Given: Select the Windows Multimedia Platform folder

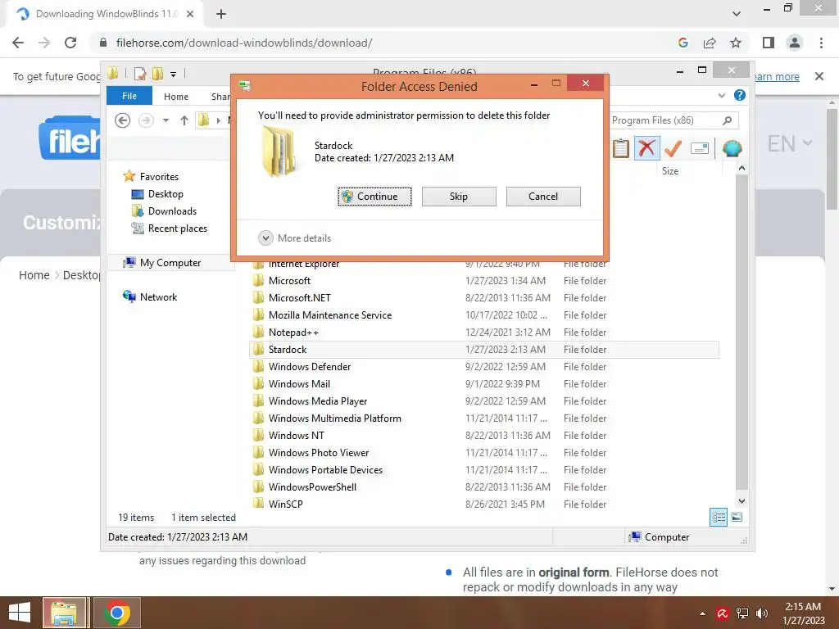Looking at the screenshot, I should point(483,418).
